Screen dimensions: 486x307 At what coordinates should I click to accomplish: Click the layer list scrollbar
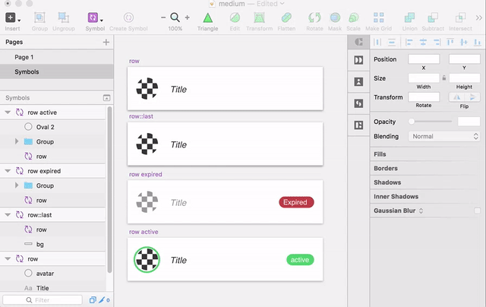coord(109,190)
